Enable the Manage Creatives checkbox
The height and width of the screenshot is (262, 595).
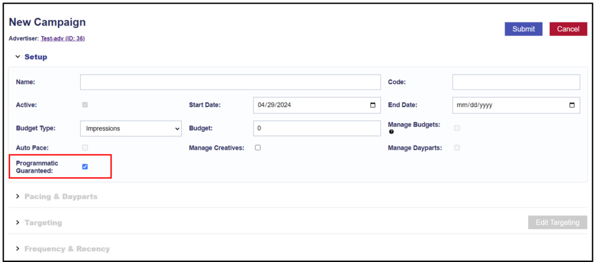click(257, 148)
